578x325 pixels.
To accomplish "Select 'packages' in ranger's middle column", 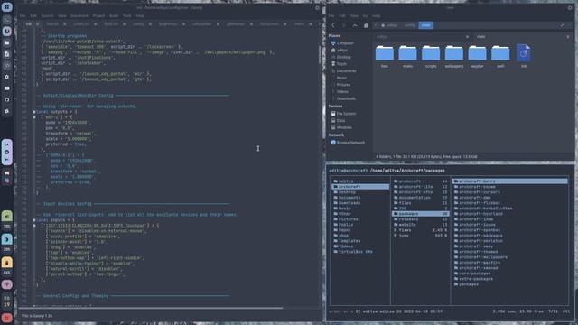I will point(421,214).
